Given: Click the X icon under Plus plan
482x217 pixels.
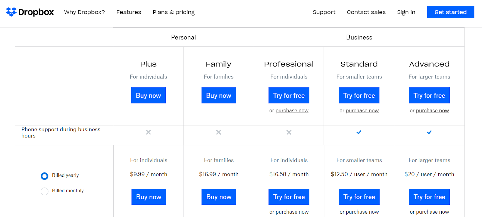Looking at the screenshot, I should tap(148, 132).
